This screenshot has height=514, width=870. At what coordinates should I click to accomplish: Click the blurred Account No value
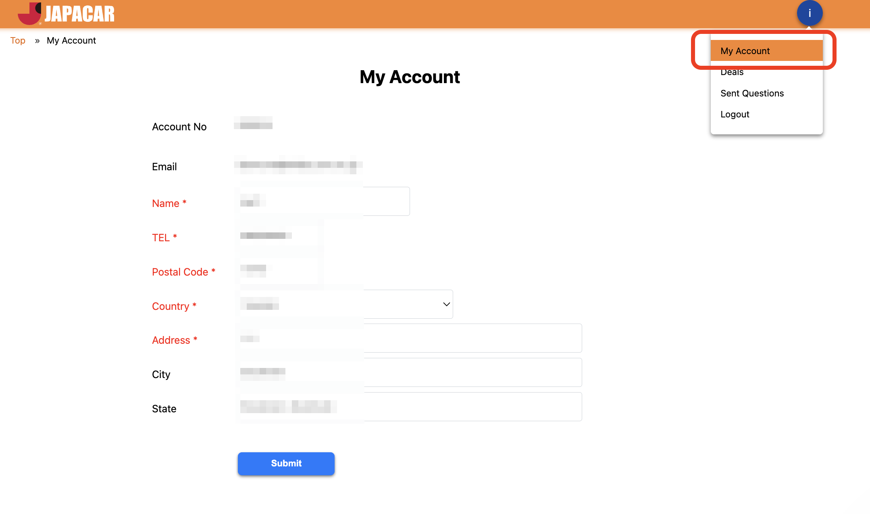click(x=253, y=123)
